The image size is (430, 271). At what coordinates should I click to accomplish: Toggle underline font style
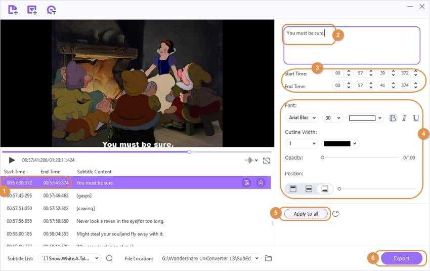tap(416, 118)
